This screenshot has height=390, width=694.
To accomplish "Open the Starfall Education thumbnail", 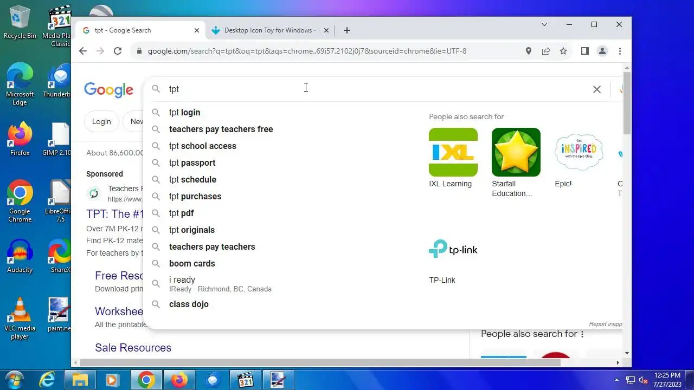I will 516,152.
